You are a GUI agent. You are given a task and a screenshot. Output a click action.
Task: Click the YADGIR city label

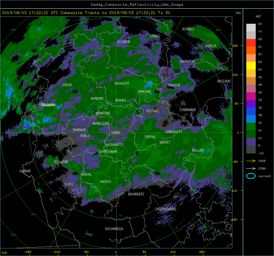[211, 46]
